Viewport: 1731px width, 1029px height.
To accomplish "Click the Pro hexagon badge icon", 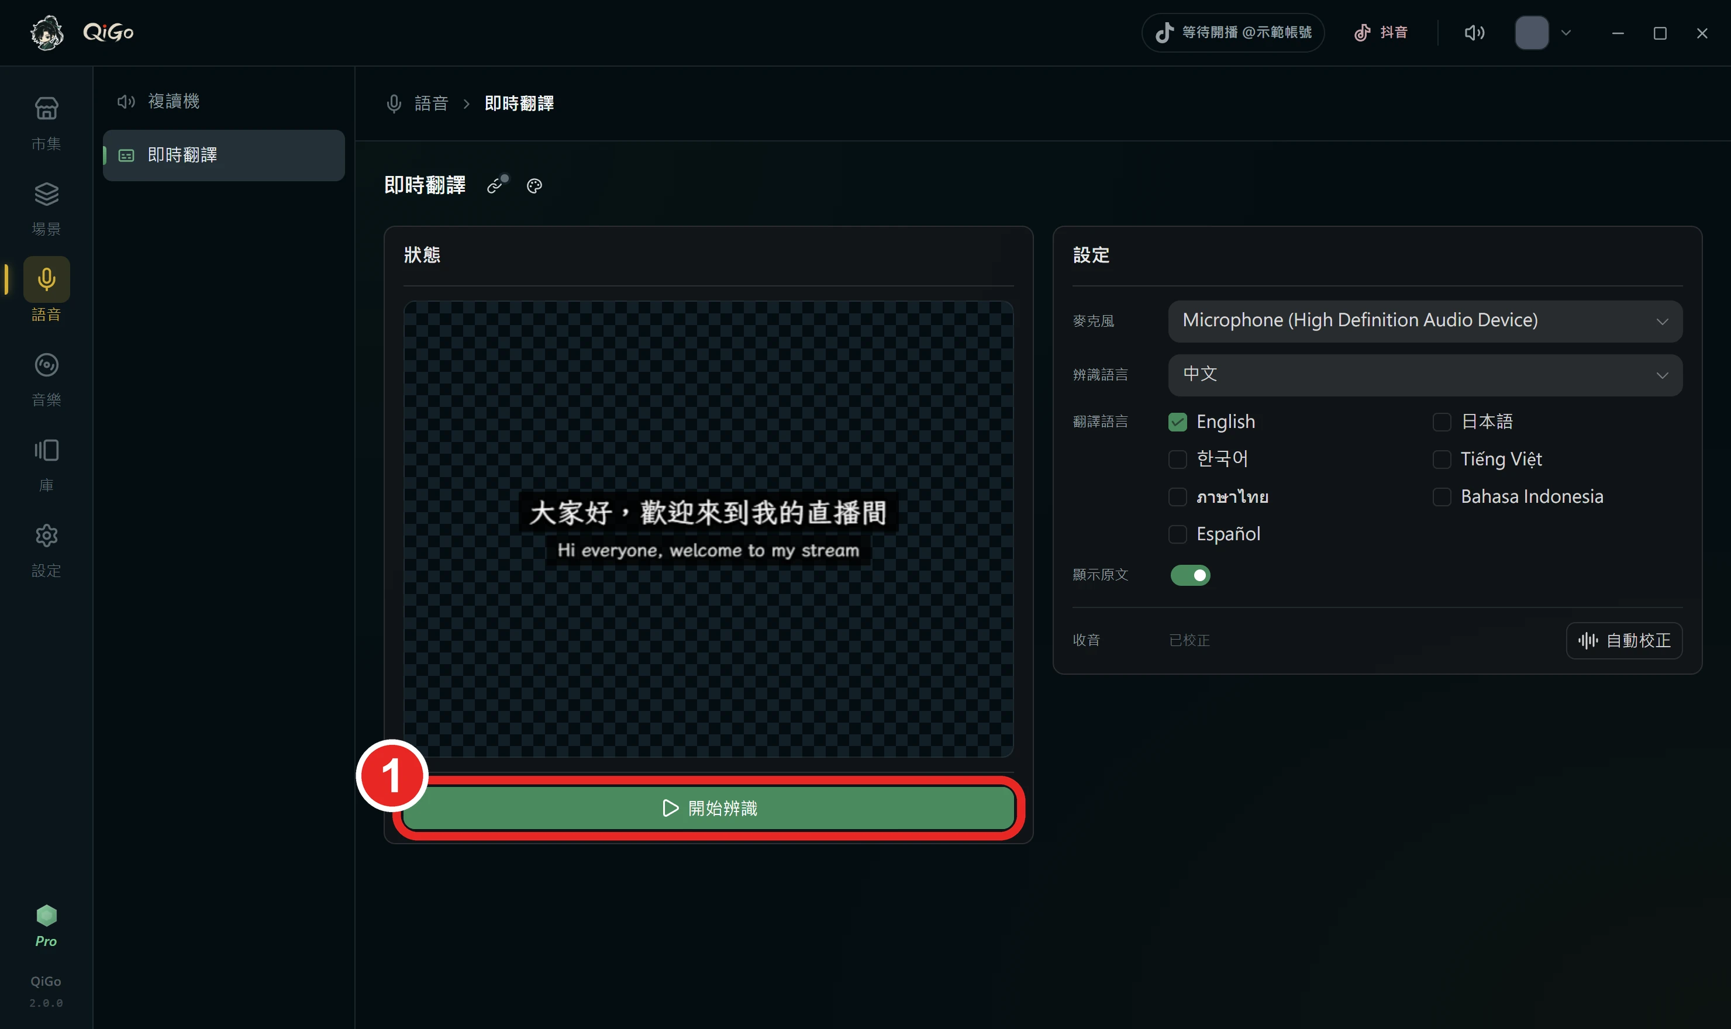I will pos(46,915).
